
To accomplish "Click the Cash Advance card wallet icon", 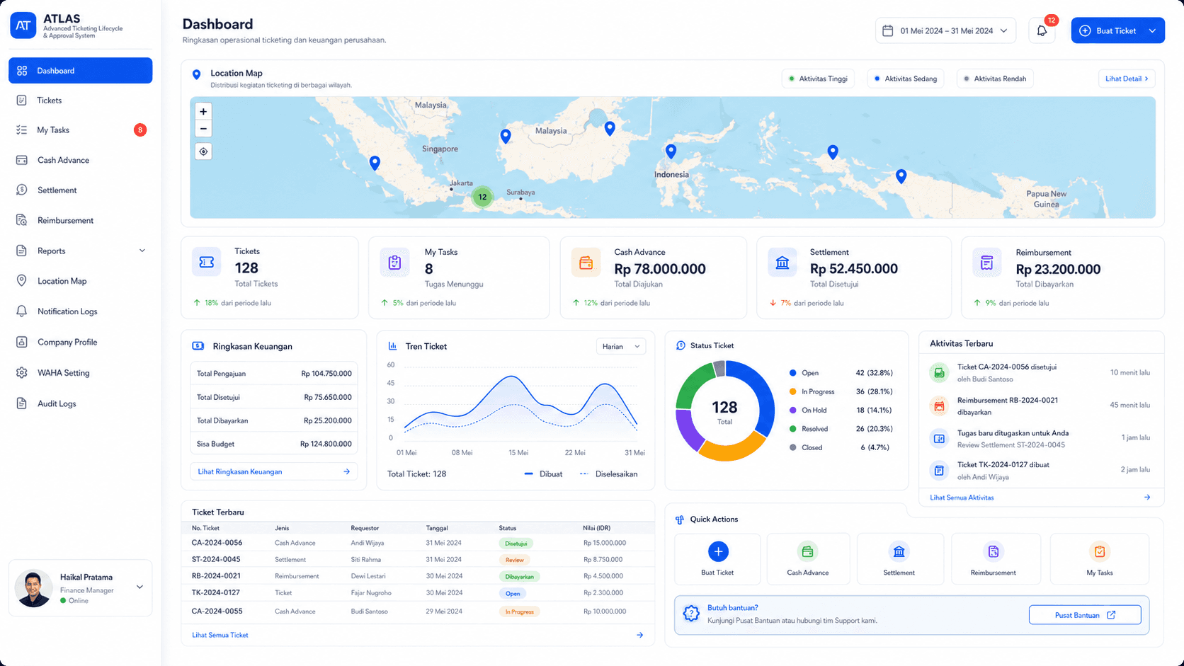I will 586,263.
